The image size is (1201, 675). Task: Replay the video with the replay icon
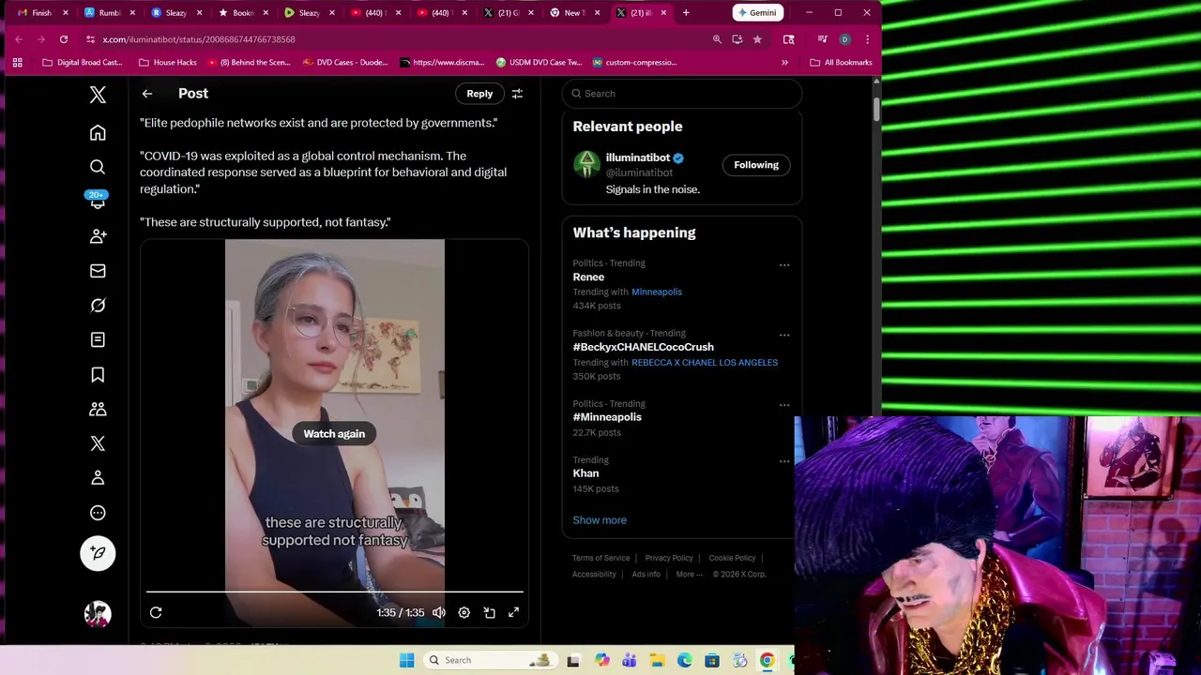coord(156,612)
